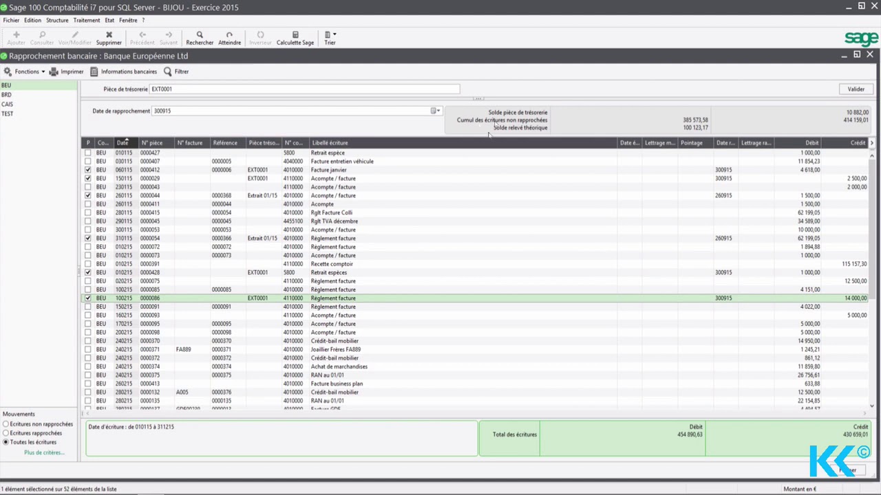Screen dimensions: 881x495
Task: Open the Edition menu
Action: click(33, 21)
